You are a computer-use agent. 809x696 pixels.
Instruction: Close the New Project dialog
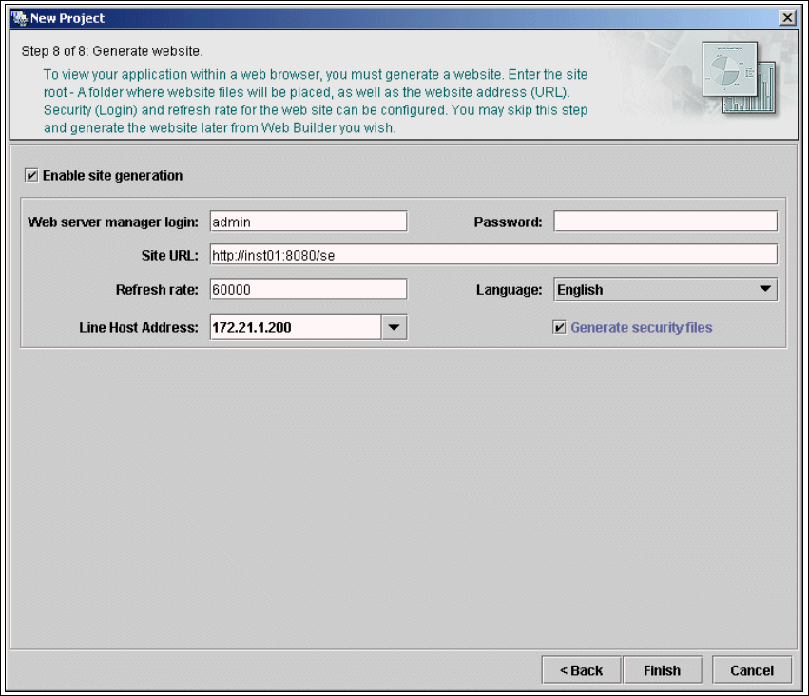tap(786, 18)
